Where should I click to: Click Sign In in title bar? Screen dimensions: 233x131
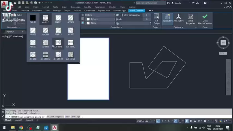click(178, 3)
